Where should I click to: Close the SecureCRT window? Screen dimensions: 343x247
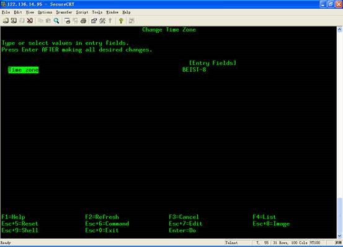point(339,4)
